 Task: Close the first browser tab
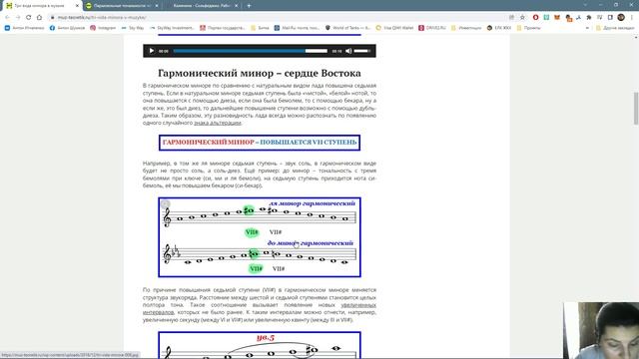pos(77,6)
